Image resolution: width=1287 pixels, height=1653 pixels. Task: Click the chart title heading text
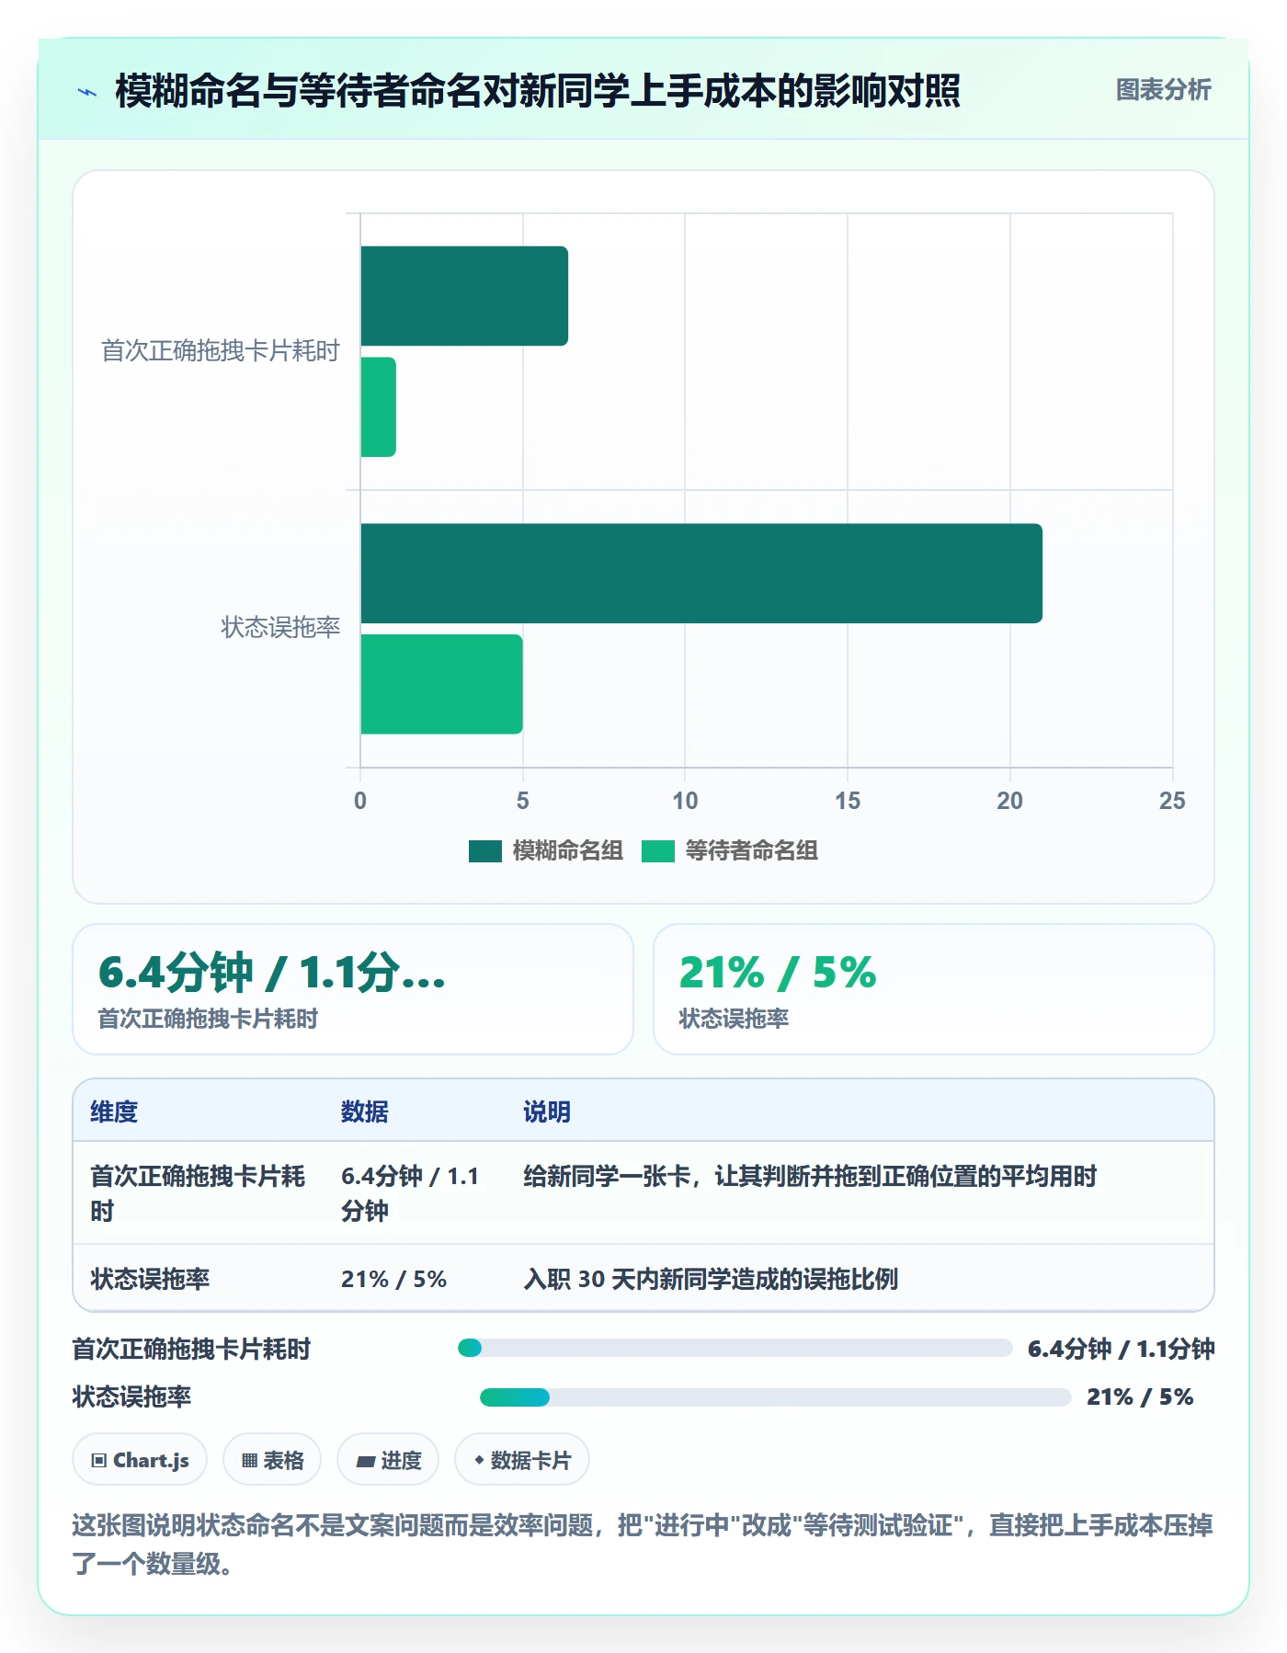click(538, 91)
